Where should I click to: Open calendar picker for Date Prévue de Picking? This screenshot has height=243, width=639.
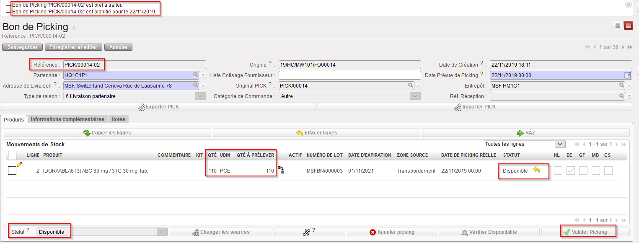click(x=627, y=75)
